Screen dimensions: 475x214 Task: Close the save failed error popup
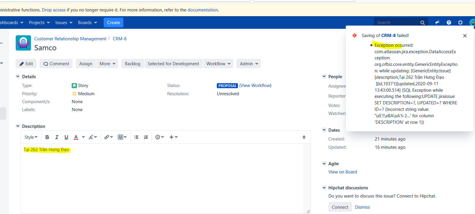465,36
